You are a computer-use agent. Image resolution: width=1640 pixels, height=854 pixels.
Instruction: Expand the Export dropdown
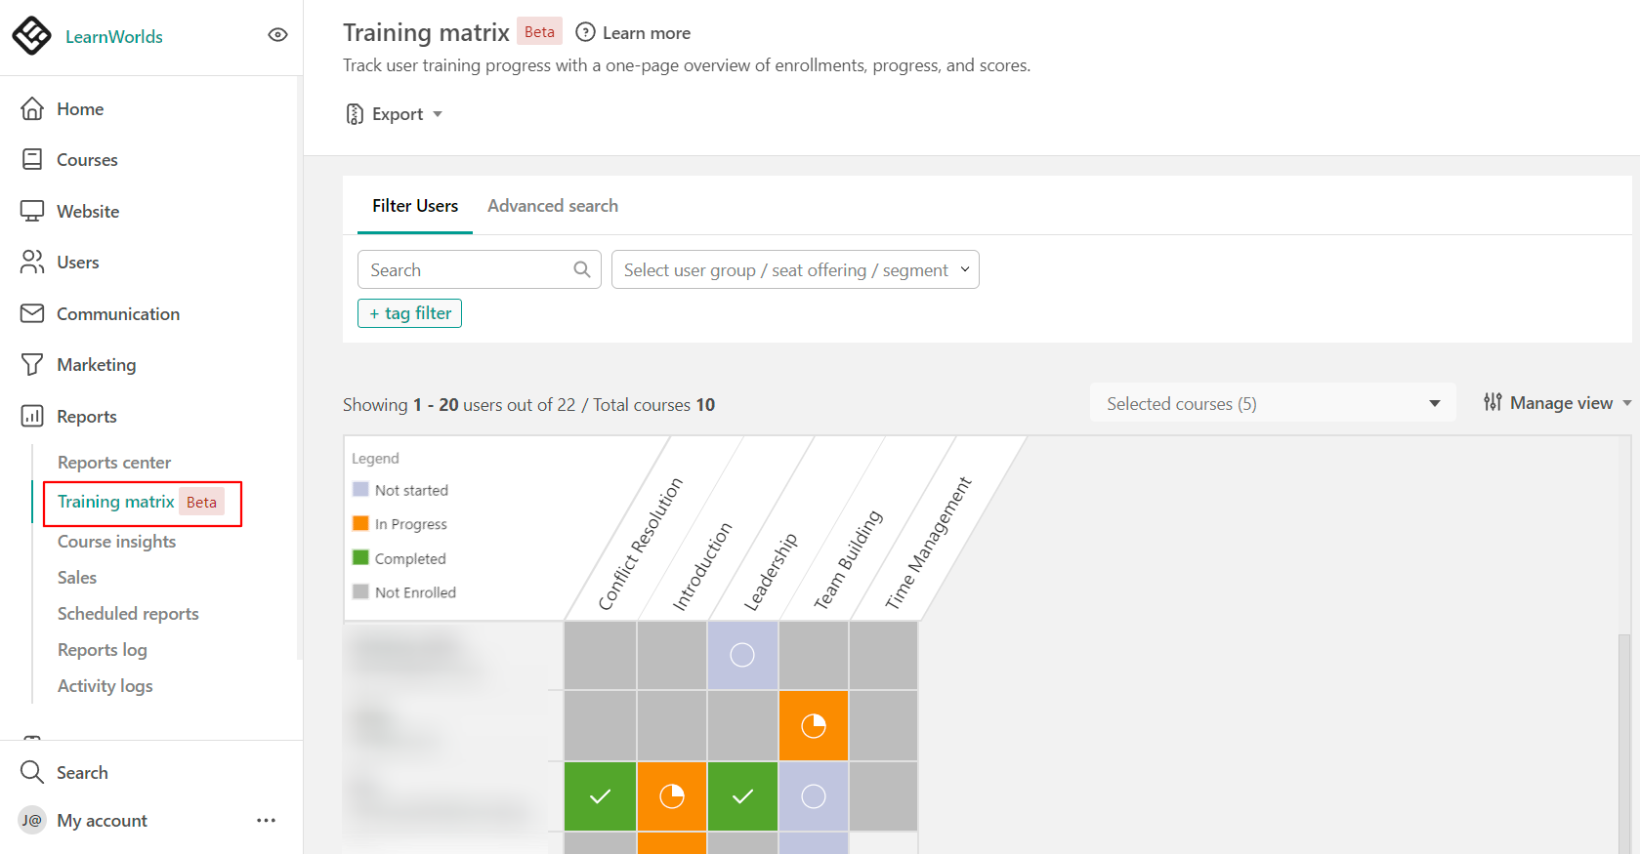coord(395,114)
